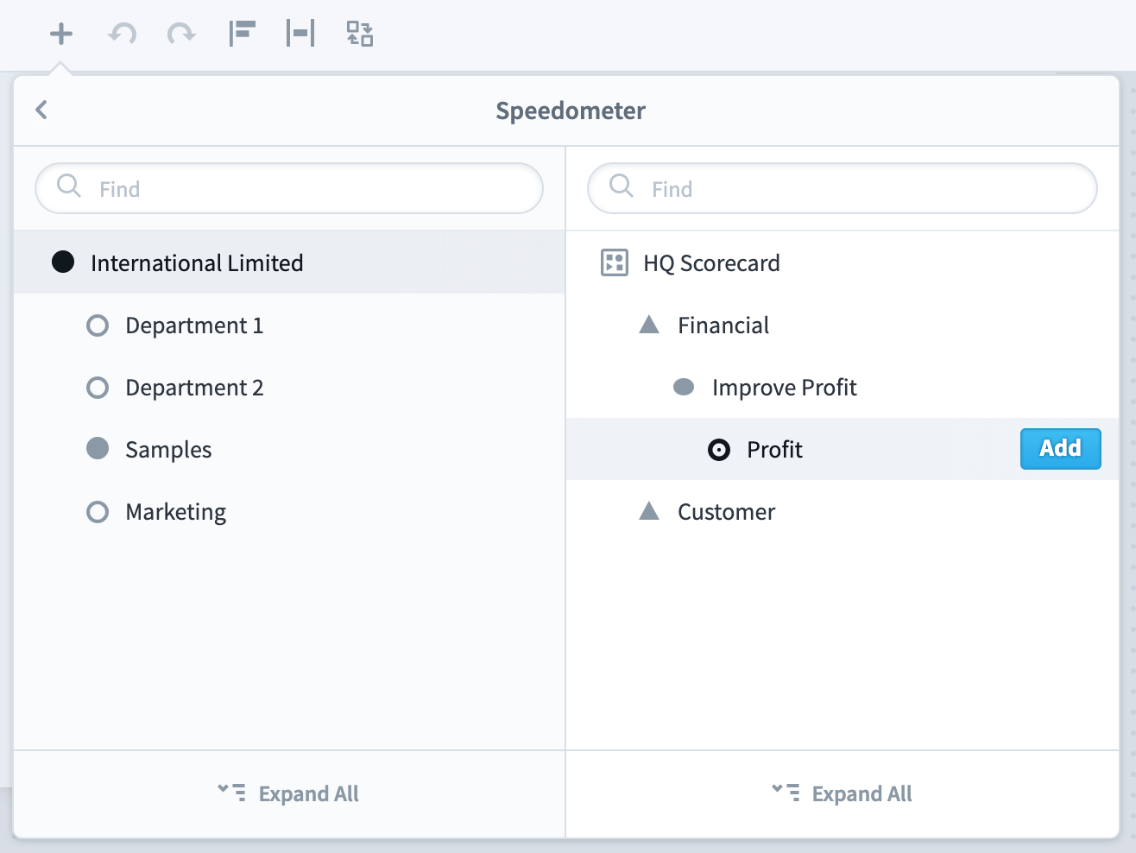Click International Limited's filled circle icon
This screenshot has height=853, width=1136.
click(63, 262)
